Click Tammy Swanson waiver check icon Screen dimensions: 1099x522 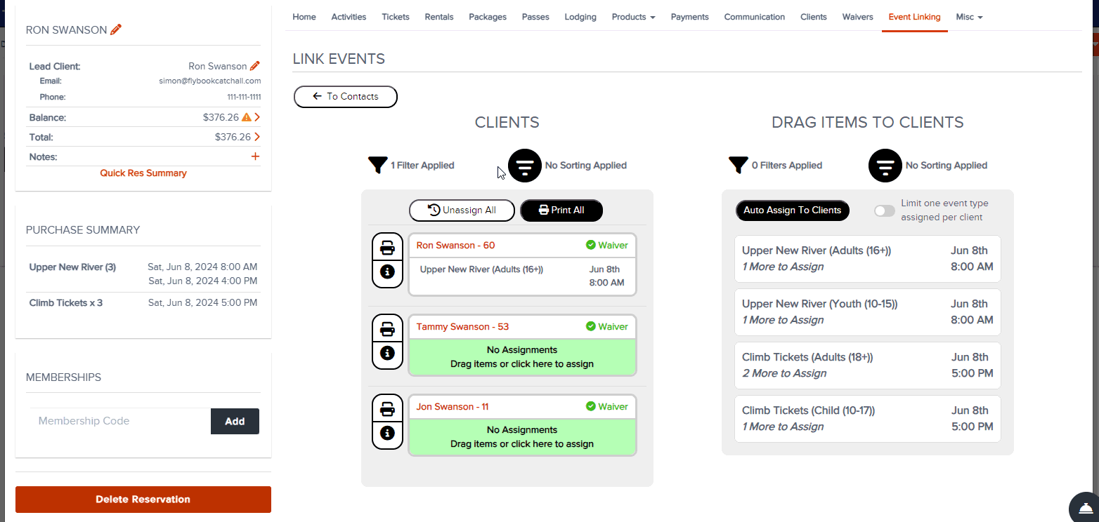point(591,326)
